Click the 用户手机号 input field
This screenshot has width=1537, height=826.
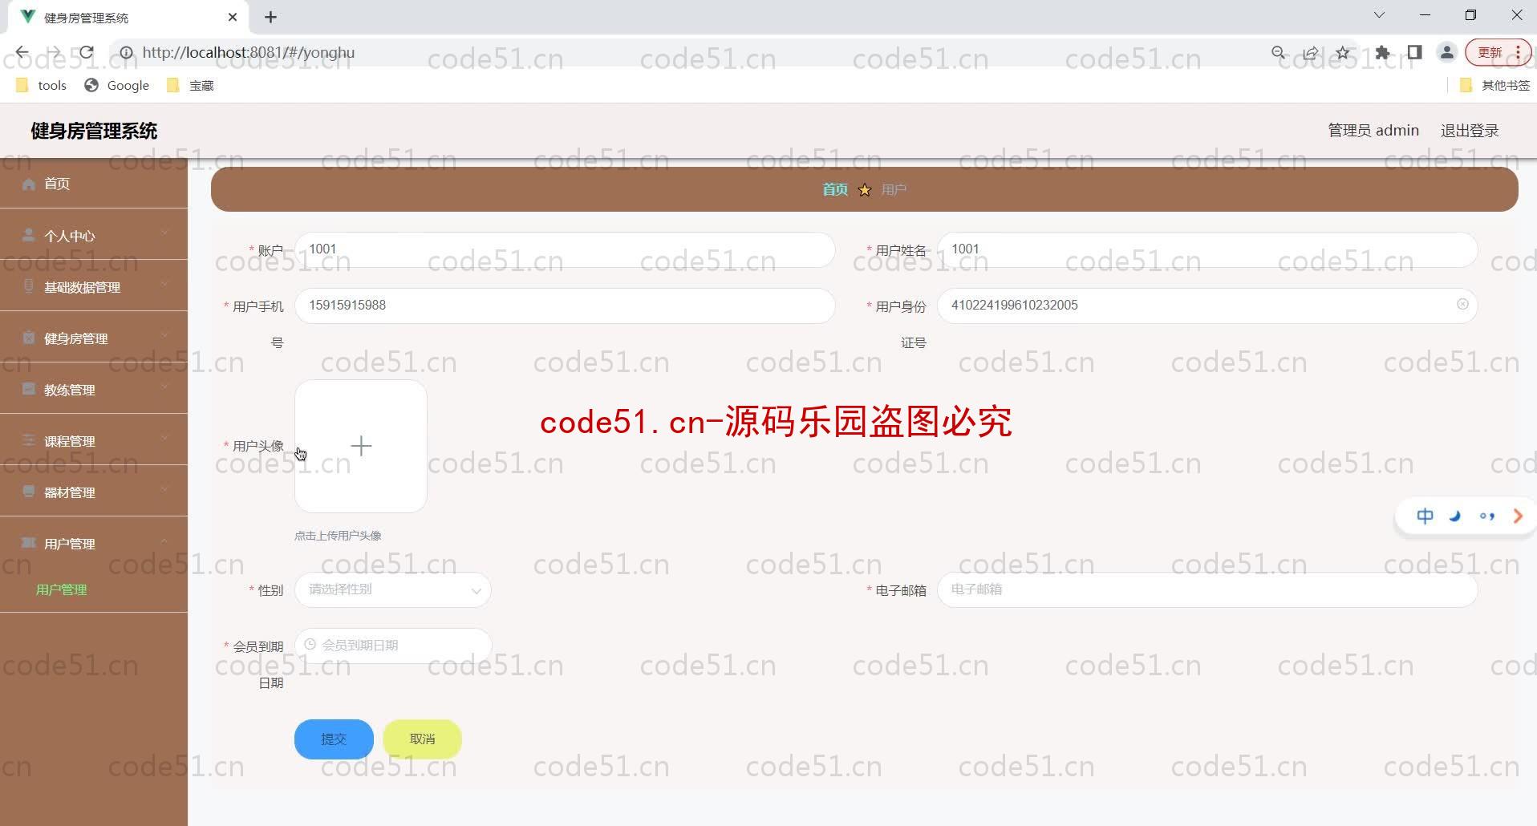pyautogui.click(x=565, y=306)
